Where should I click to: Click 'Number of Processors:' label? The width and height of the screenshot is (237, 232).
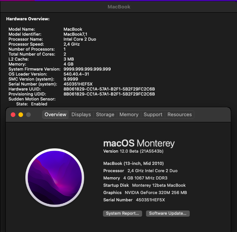click(x=31, y=49)
